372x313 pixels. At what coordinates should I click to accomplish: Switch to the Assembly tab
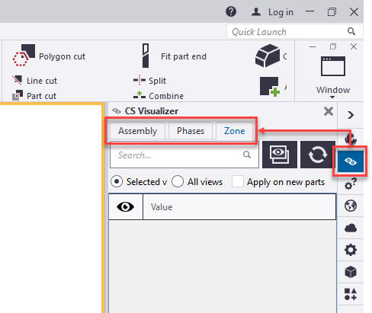(137, 131)
